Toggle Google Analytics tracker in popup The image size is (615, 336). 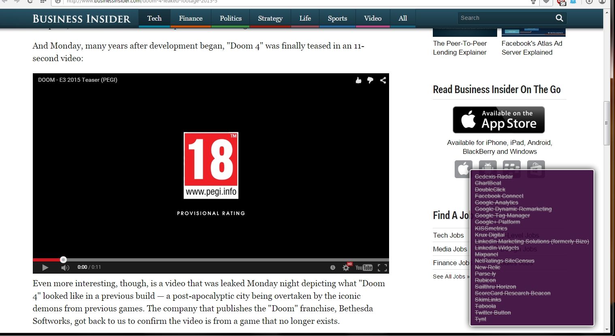(496, 202)
